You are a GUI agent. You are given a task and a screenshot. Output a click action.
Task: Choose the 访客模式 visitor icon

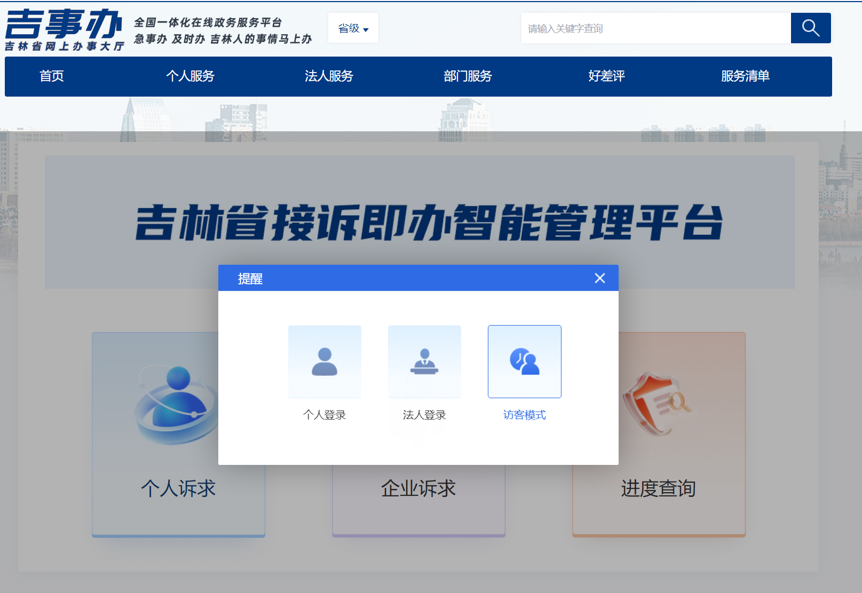pos(524,361)
